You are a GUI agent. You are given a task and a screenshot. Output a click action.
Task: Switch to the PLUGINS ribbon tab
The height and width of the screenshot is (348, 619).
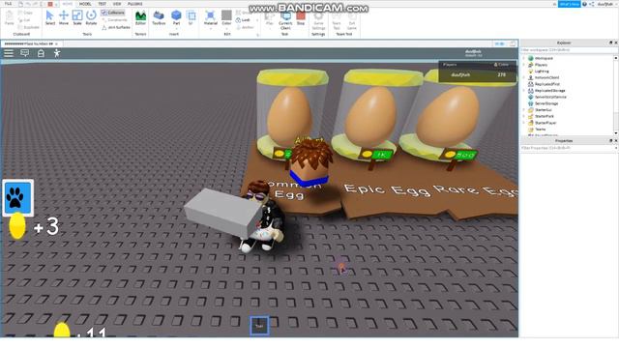[134, 4]
